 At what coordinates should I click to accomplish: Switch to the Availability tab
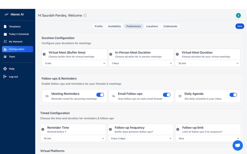tap(114, 26)
